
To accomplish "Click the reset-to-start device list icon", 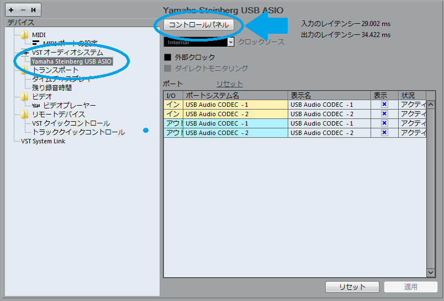I will [34, 10].
